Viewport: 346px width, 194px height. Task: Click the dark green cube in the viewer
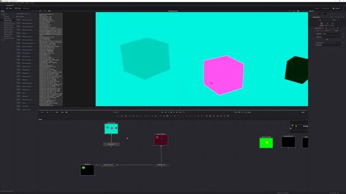(x=297, y=70)
